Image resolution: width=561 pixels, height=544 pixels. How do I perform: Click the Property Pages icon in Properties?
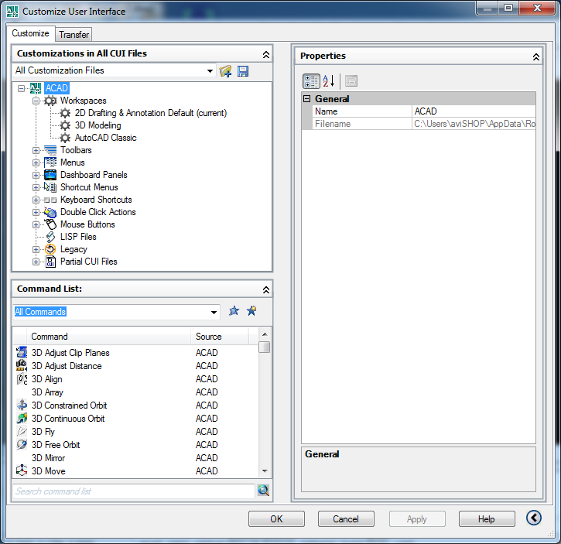point(351,81)
